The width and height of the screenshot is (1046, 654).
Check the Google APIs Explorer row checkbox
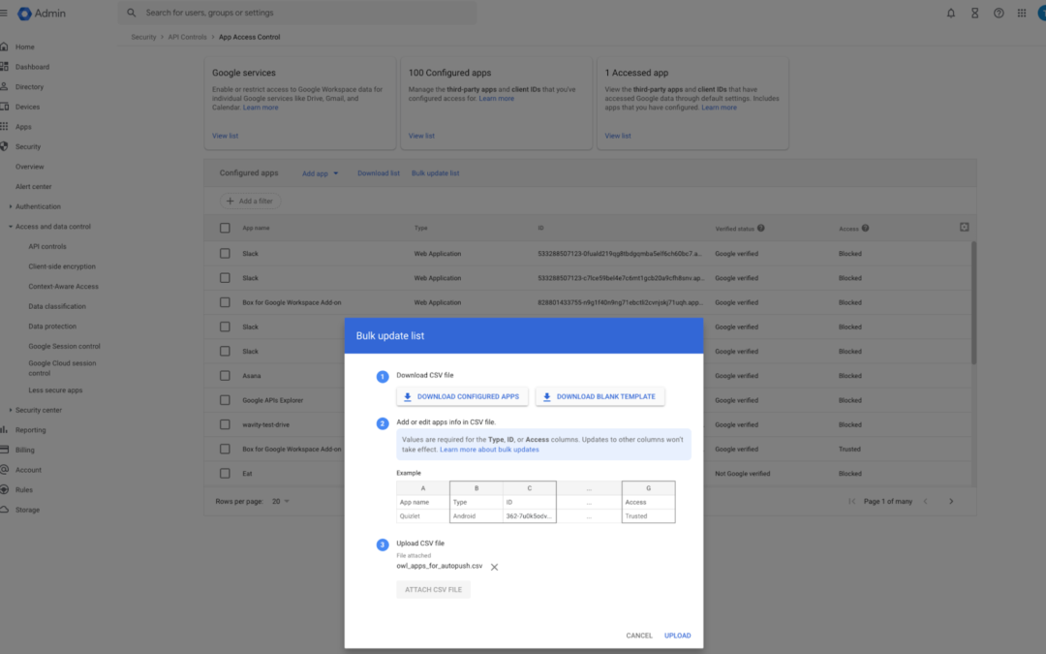click(x=225, y=400)
